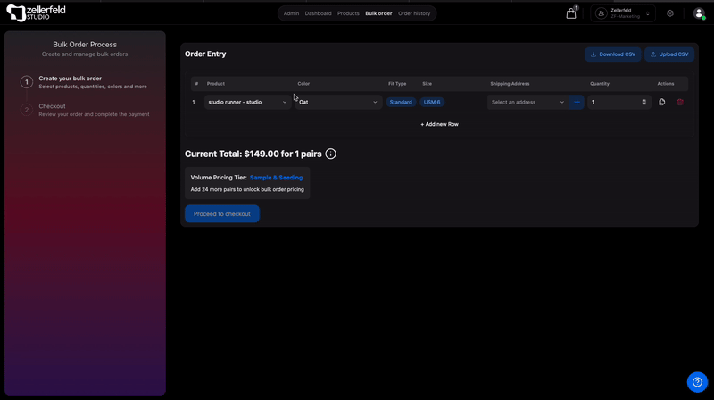Click the Download CSV button
The width and height of the screenshot is (714, 400).
pyautogui.click(x=613, y=54)
